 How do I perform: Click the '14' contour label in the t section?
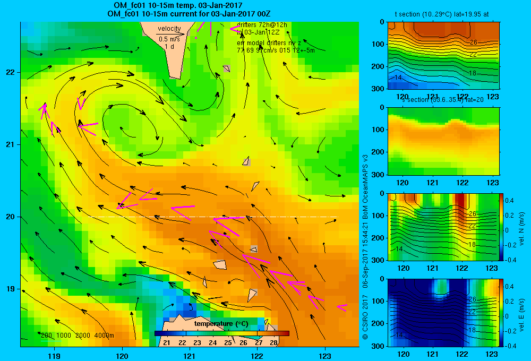tap(398, 77)
